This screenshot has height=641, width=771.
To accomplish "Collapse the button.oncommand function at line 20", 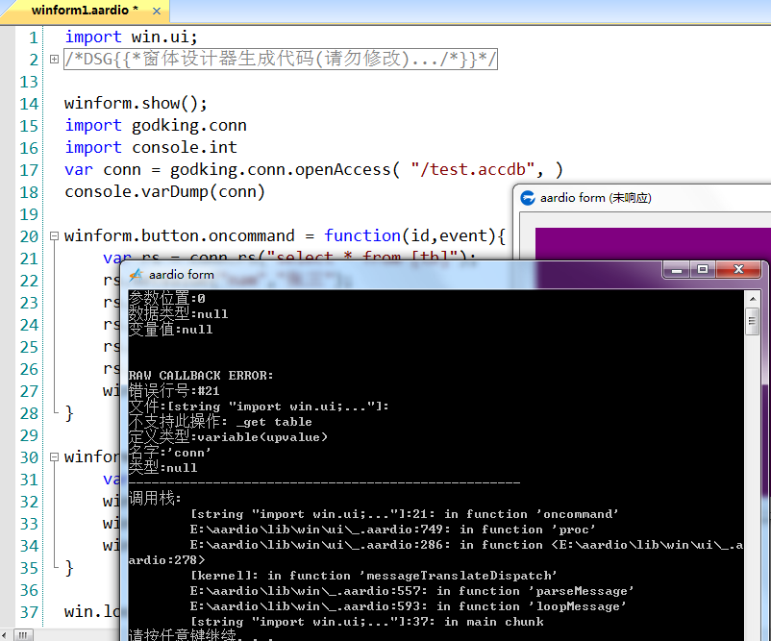I will tap(54, 236).
